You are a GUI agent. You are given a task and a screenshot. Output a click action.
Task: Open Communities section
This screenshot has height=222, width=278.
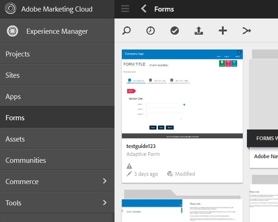25,160
